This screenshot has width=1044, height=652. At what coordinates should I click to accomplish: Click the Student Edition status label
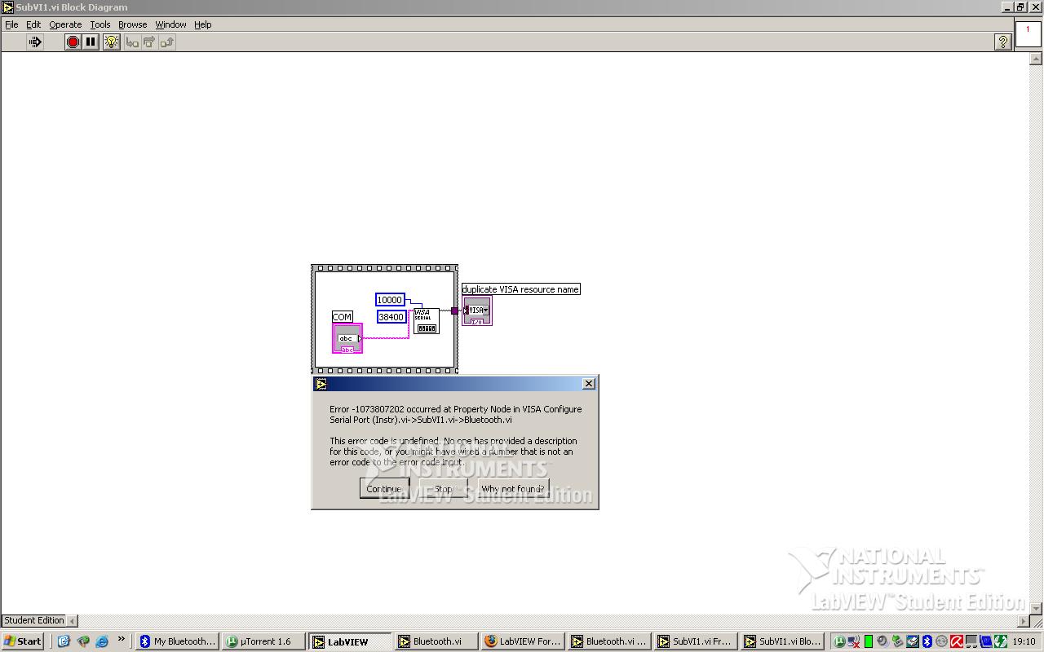34,620
